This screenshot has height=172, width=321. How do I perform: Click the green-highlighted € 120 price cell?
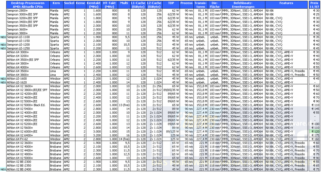tap(314, 131)
